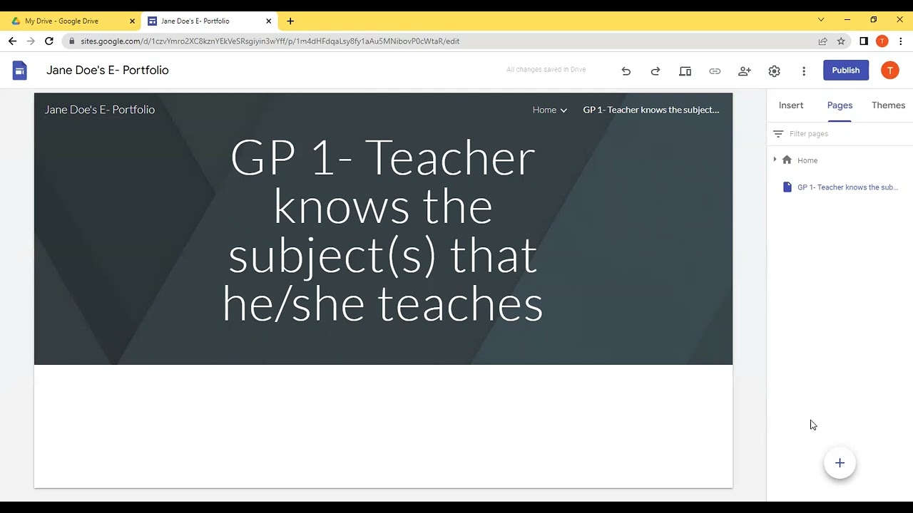Close the Jane Doe's E- Portfolio tab
Viewport: 913px width, 513px height.
point(269,21)
